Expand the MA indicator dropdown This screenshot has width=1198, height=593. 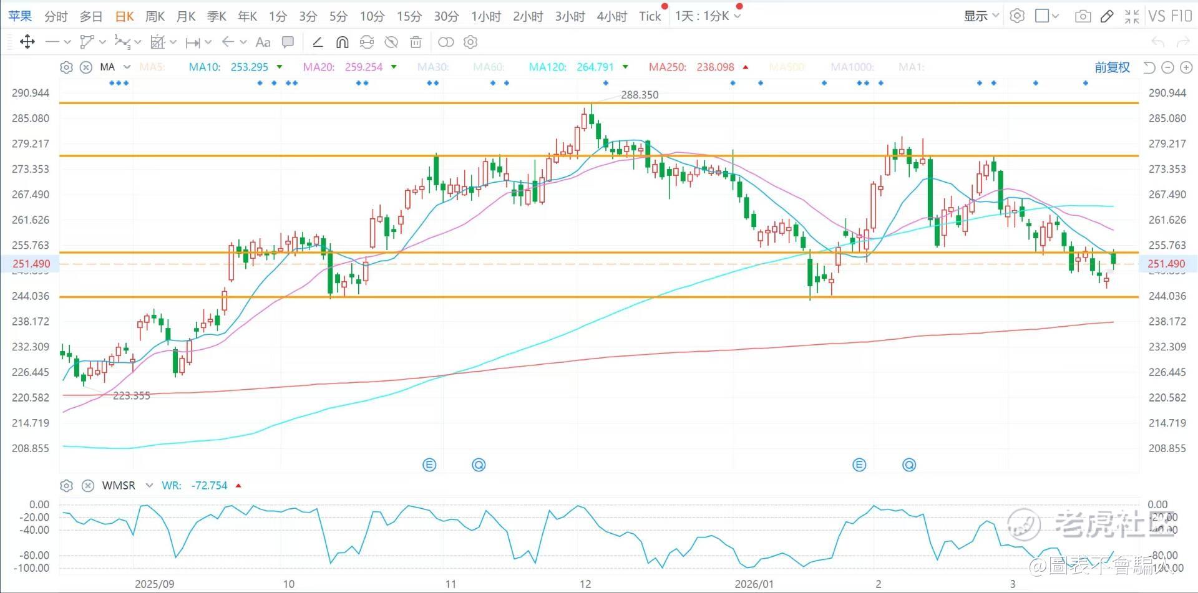coord(127,67)
